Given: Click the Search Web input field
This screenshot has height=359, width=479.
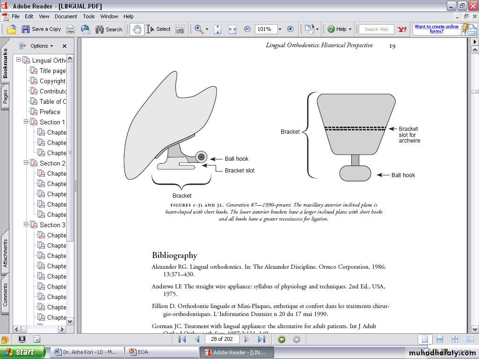Looking at the screenshot, I should coord(377,29).
